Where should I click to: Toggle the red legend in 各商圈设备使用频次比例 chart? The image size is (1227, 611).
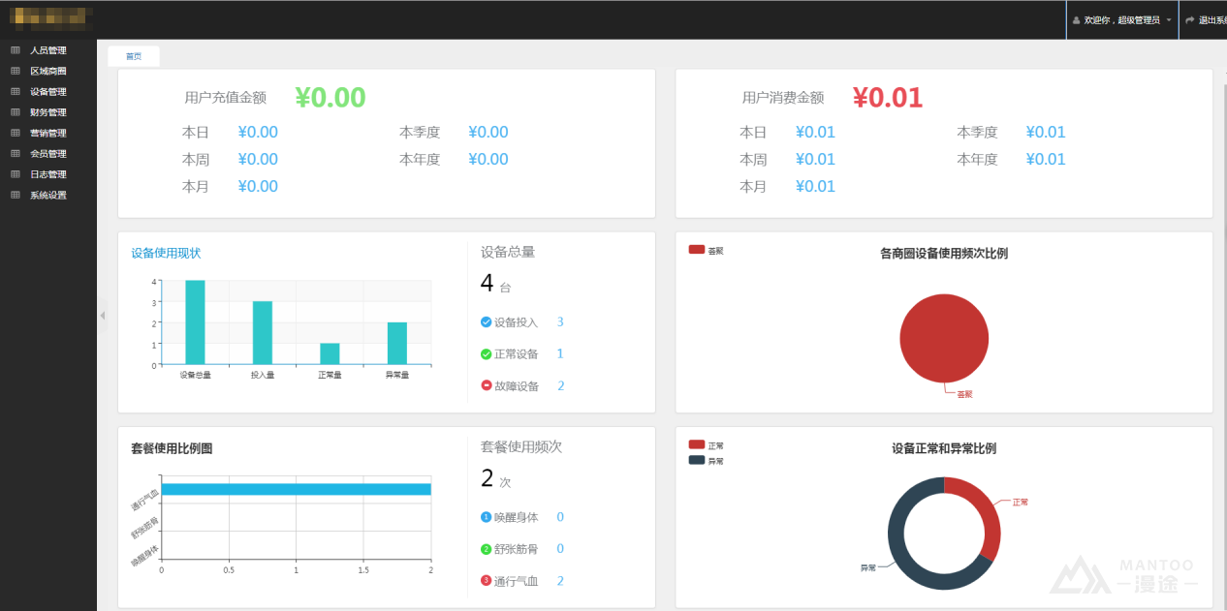pos(697,250)
